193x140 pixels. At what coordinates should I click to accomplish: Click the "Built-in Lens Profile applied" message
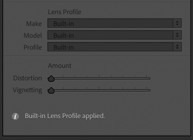[65, 116]
